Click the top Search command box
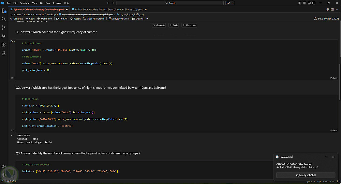 (170, 3)
